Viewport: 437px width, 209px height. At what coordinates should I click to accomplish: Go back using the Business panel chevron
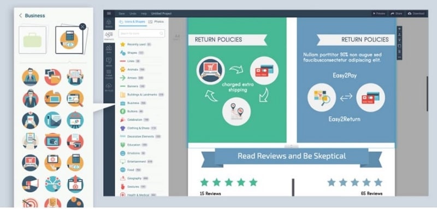[20, 16]
